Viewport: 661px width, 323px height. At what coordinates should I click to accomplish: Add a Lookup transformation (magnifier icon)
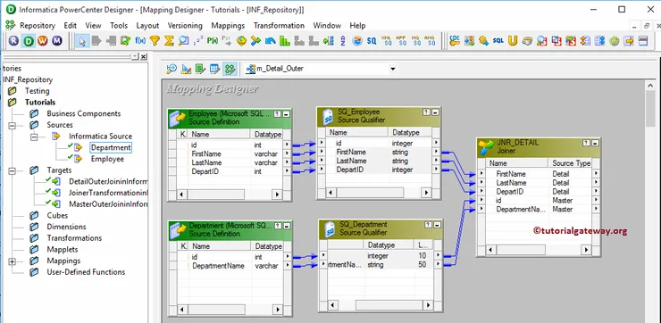coord(183,41)
